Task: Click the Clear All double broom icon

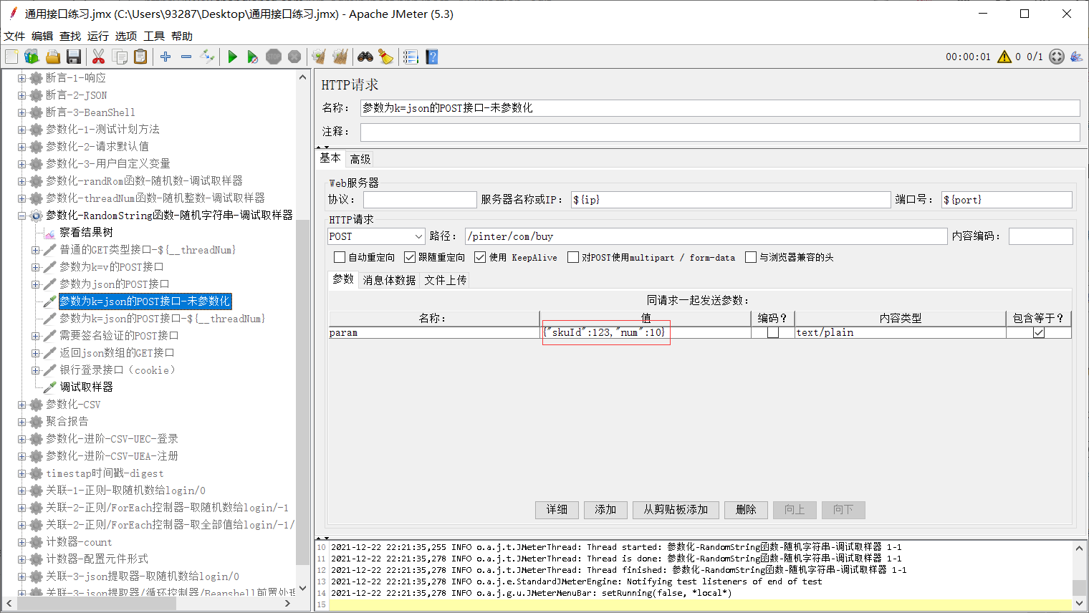Action: pyautogui.click(x=340, y=57)
